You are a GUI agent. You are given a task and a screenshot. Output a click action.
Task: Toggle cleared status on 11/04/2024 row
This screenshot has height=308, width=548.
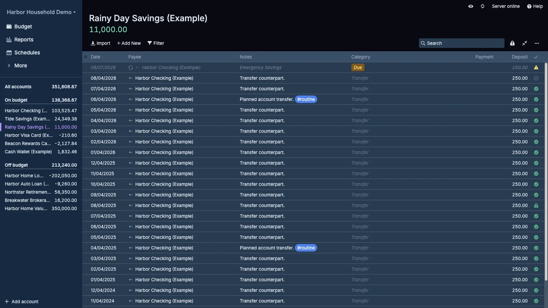pos(536,301)
